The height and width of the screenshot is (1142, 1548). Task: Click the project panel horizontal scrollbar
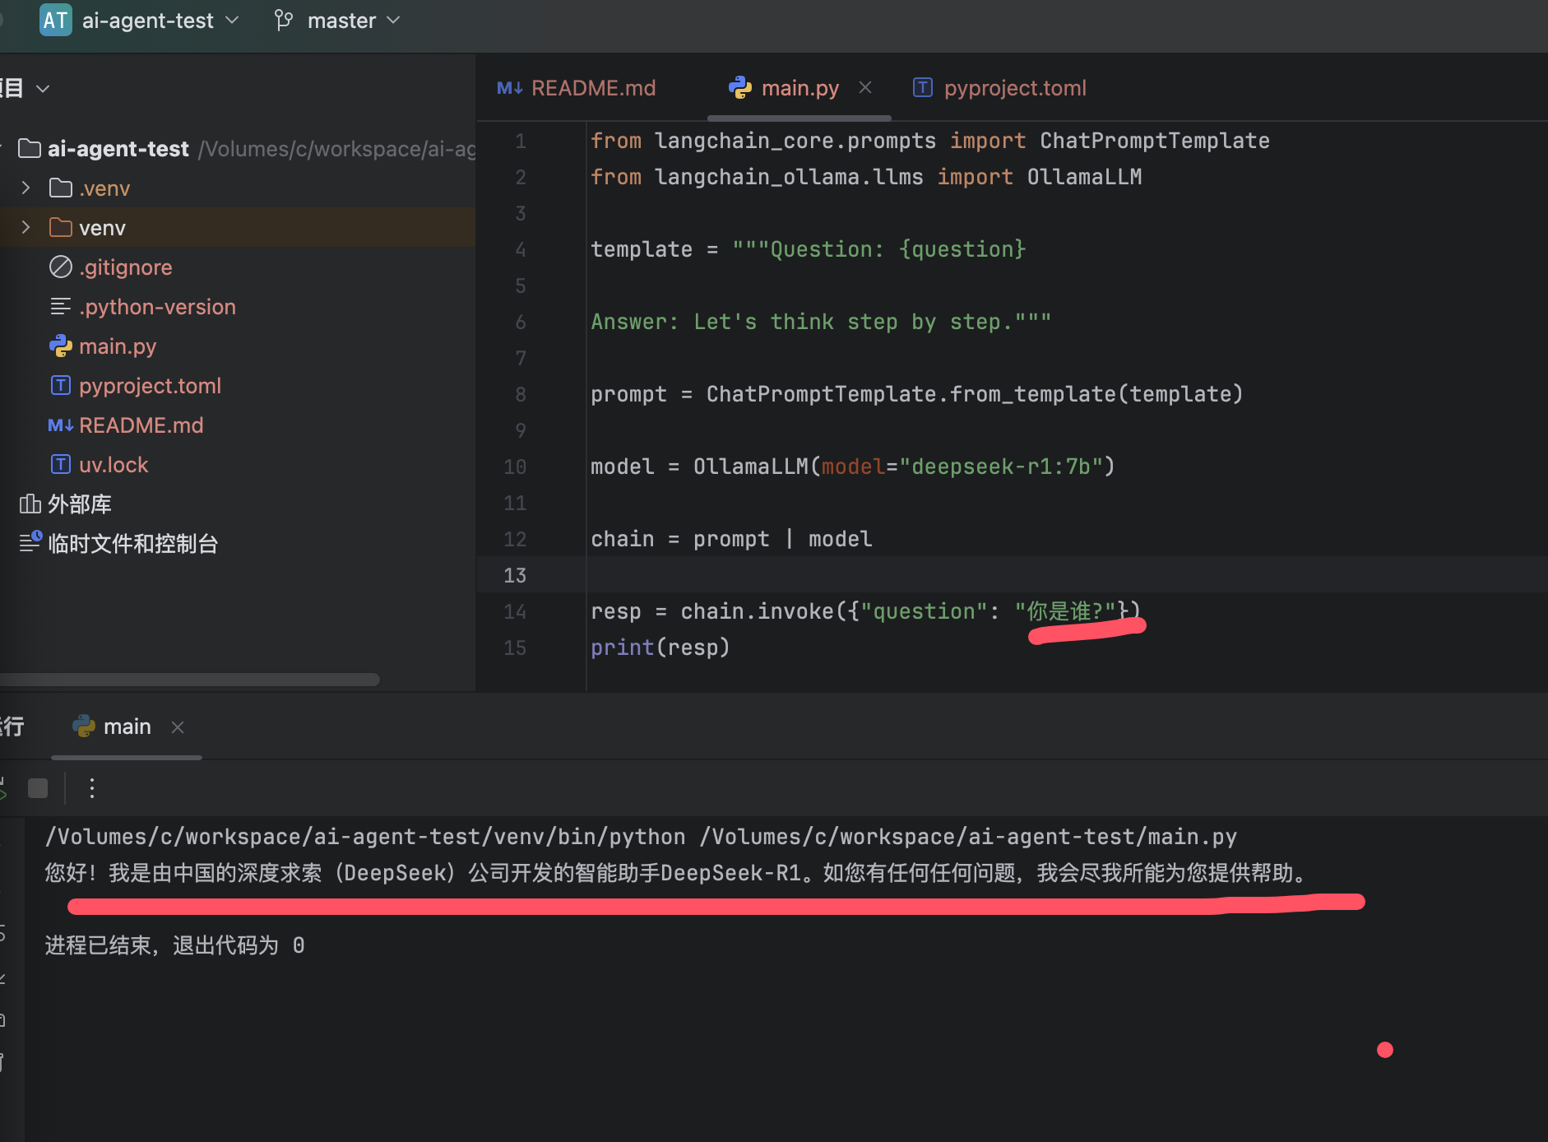coord(189,680)
